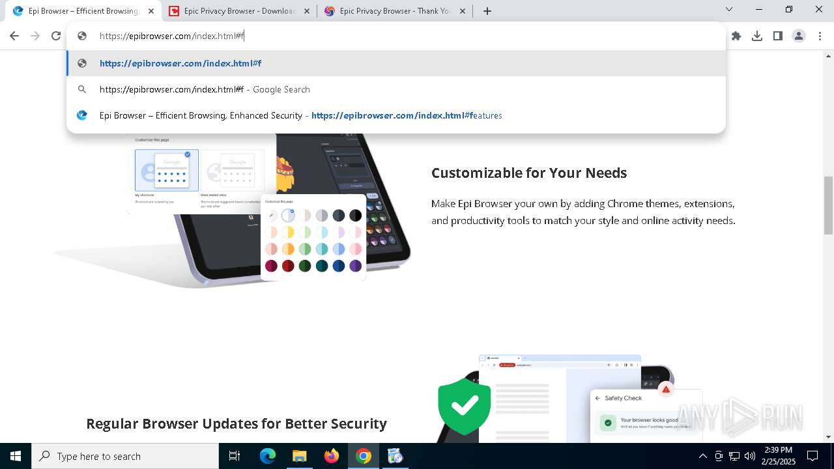Open the notification center icon
Viewport: 834px width, 469px height.
(x=812, y=456)
